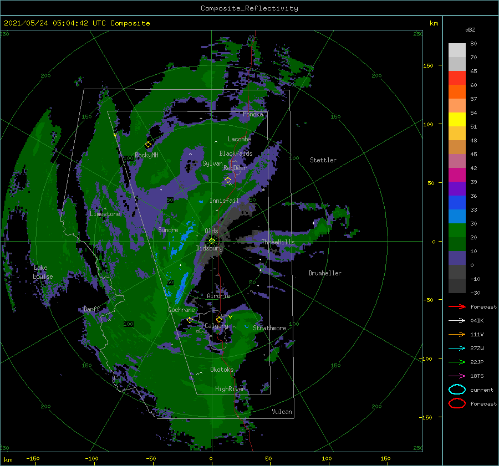The height and width of the screenshot is (466, 499).
Task: Click the 39 dBZ magenta legend swatch
Action: (x=457, y=175)
